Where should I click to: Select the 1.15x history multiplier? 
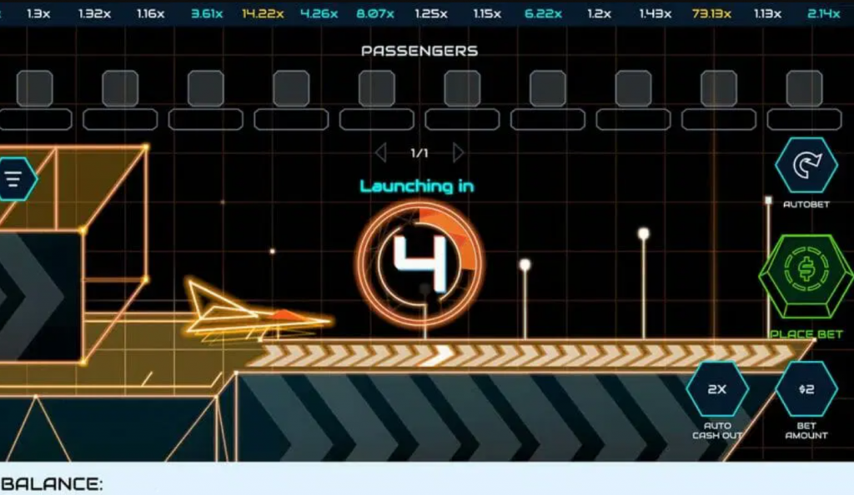coord(487,13)
